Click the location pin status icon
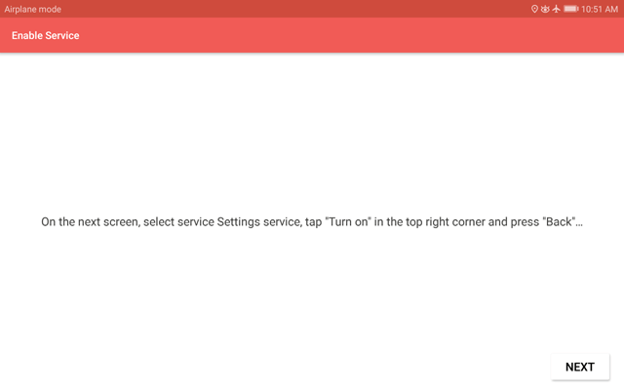624x390 pixels. pos(534,9)
